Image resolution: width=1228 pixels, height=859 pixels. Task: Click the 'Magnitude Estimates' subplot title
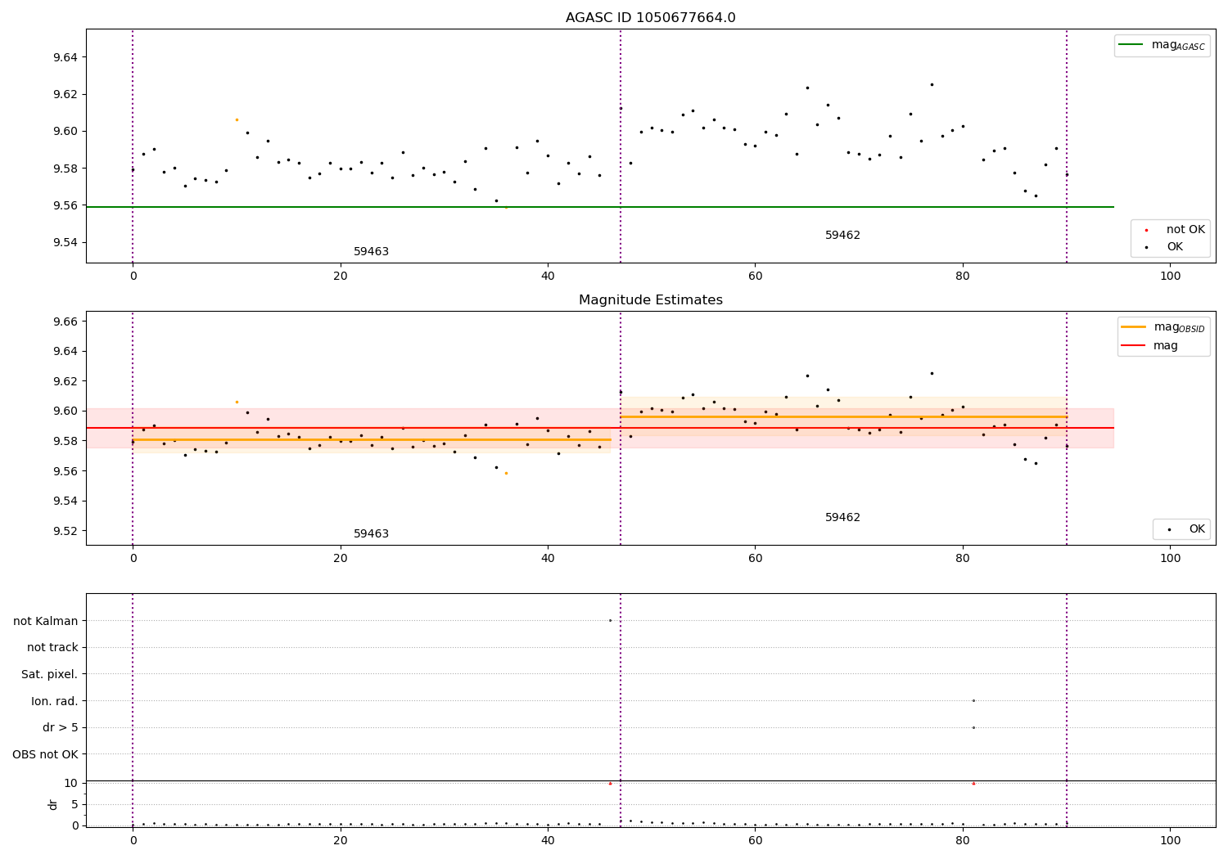click(x=650, y=300)
